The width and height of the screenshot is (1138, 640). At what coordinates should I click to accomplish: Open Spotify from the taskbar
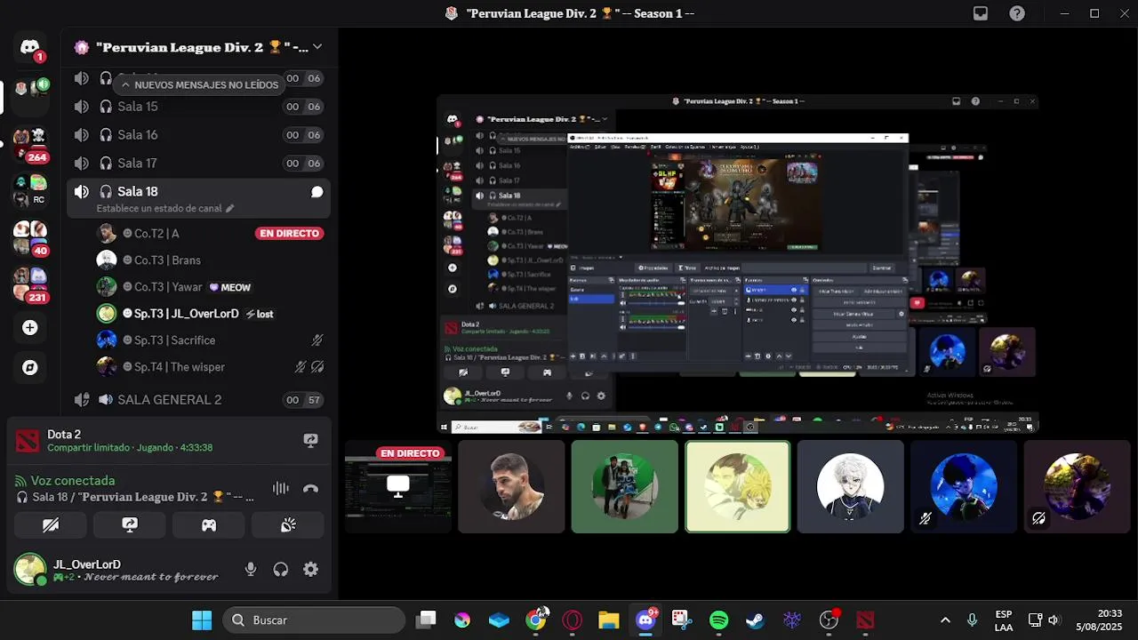718,620
